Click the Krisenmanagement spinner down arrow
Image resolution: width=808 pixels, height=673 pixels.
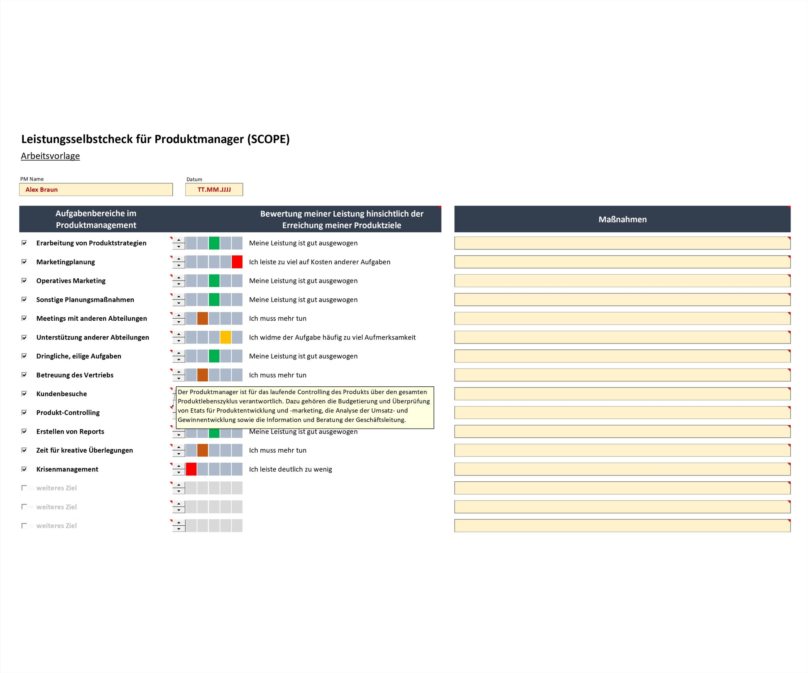click(x=179, y=473)
